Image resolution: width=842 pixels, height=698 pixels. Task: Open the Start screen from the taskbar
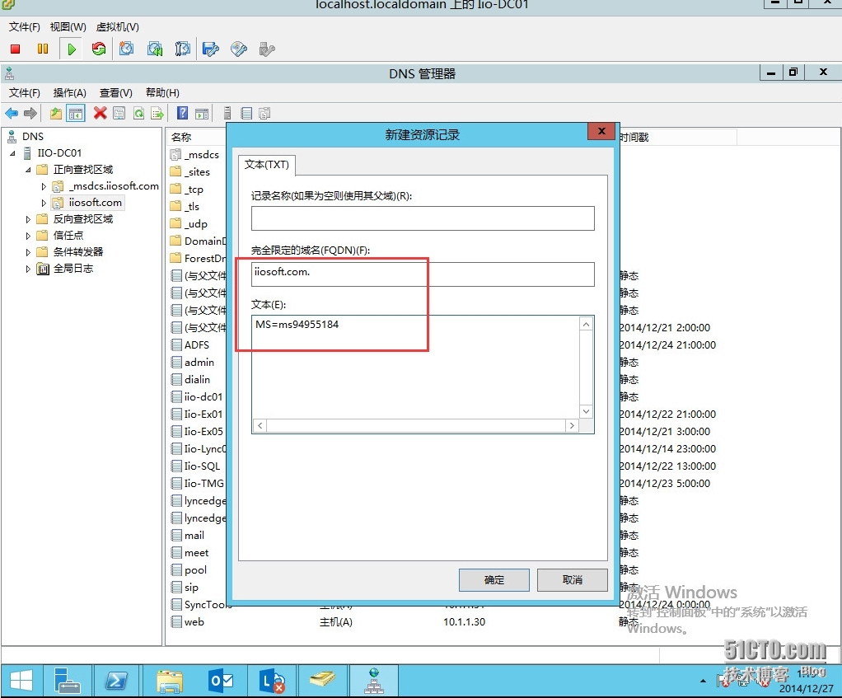click(x=22, y=681)
